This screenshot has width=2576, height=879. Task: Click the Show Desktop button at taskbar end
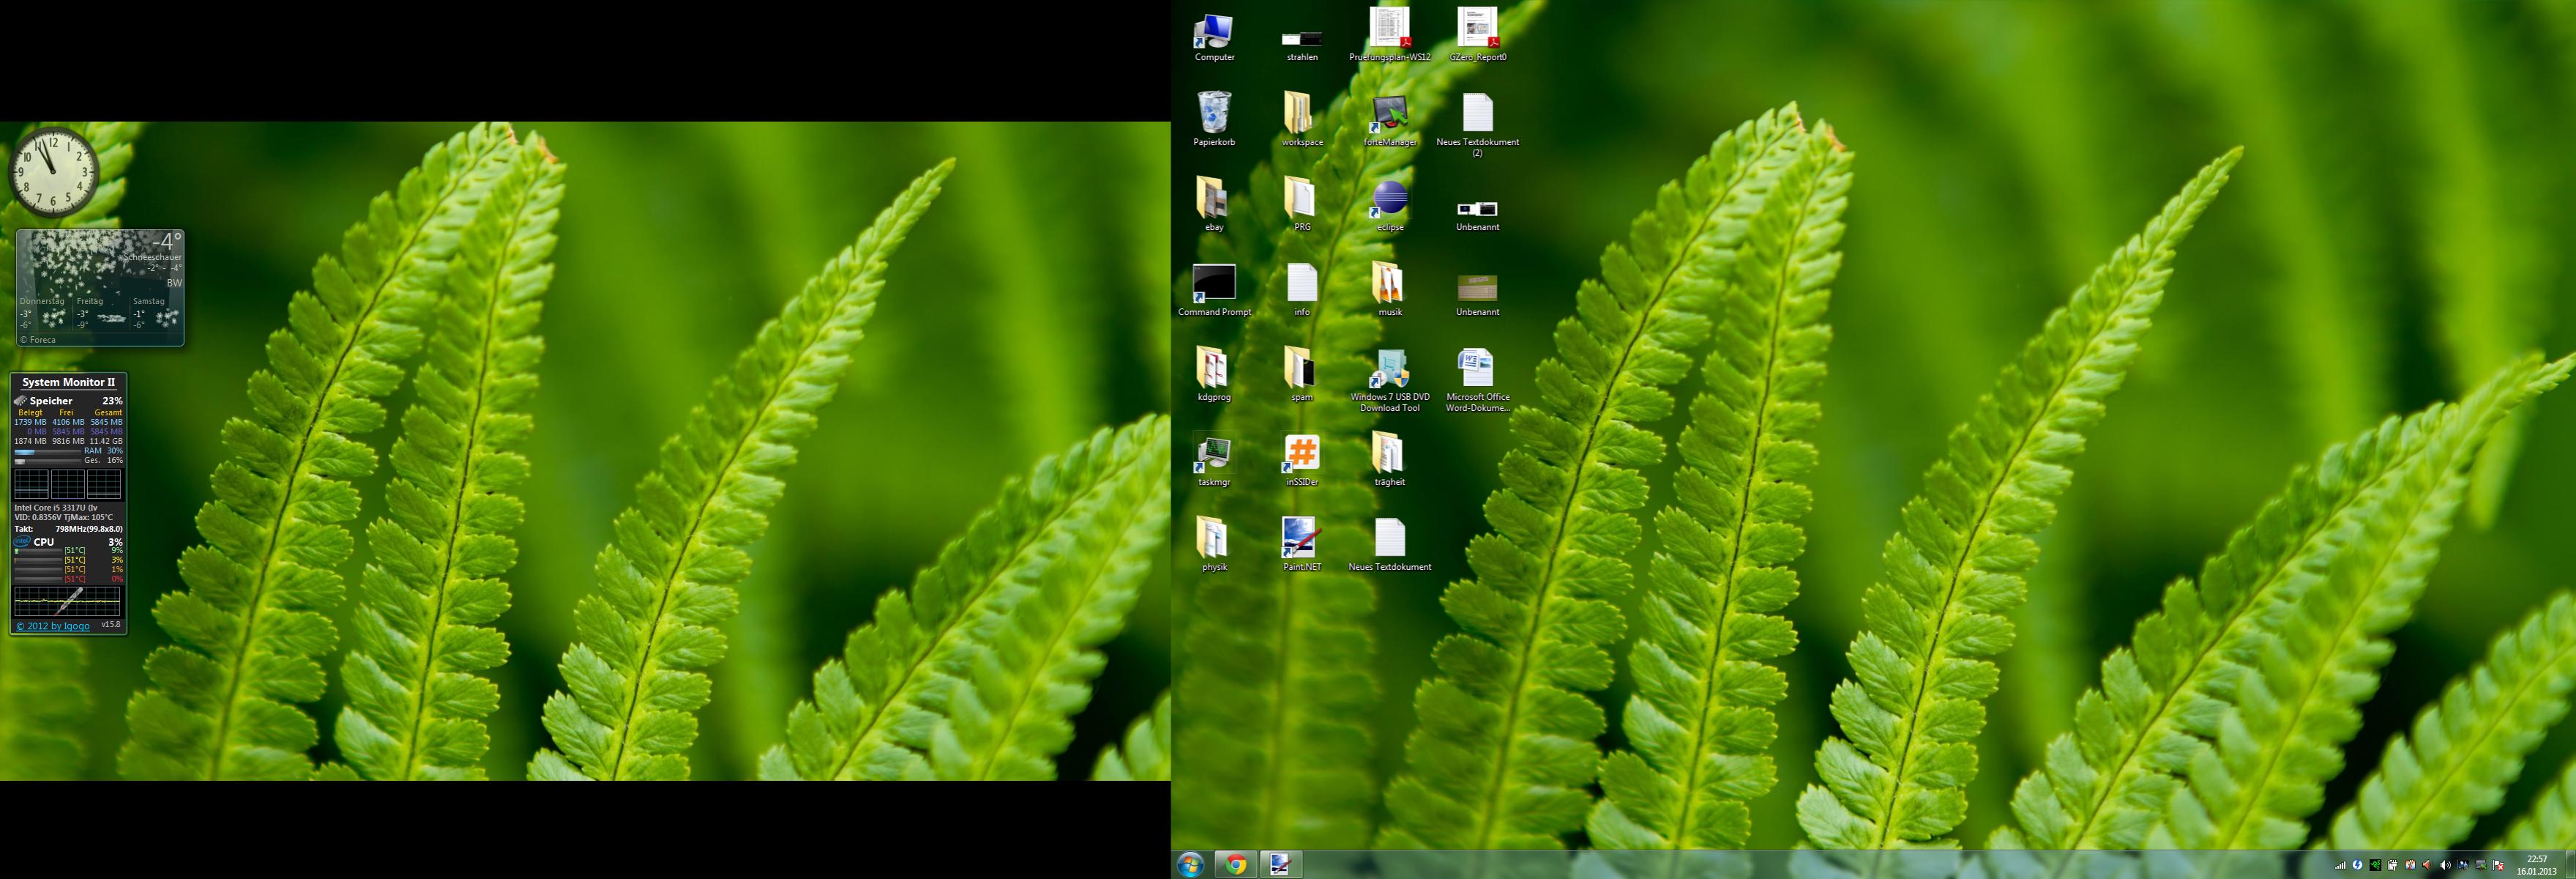(x=2570, y=865)
